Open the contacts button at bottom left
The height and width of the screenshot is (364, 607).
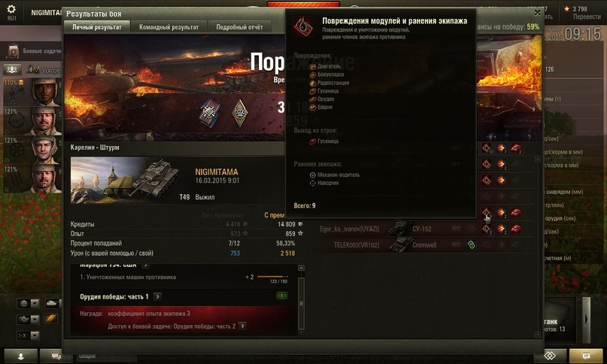pyautogui.click(x=21, y=356)
